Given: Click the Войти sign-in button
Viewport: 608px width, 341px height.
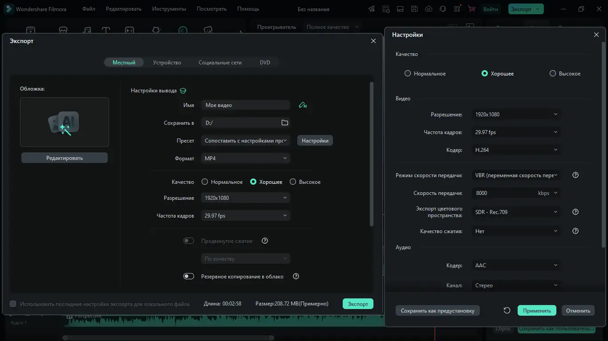Looking at the screenshot, I should point(490,9).
